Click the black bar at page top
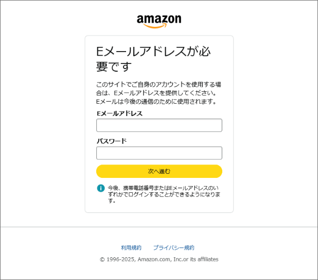This screenshot has height=280, width=318. 158,5
